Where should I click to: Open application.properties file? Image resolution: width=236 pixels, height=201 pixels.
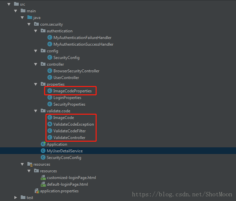(x=59, y=191)
